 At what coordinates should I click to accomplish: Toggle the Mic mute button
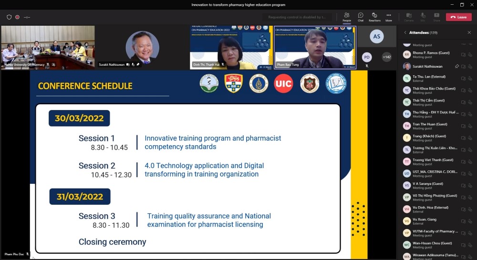(423, 17)
